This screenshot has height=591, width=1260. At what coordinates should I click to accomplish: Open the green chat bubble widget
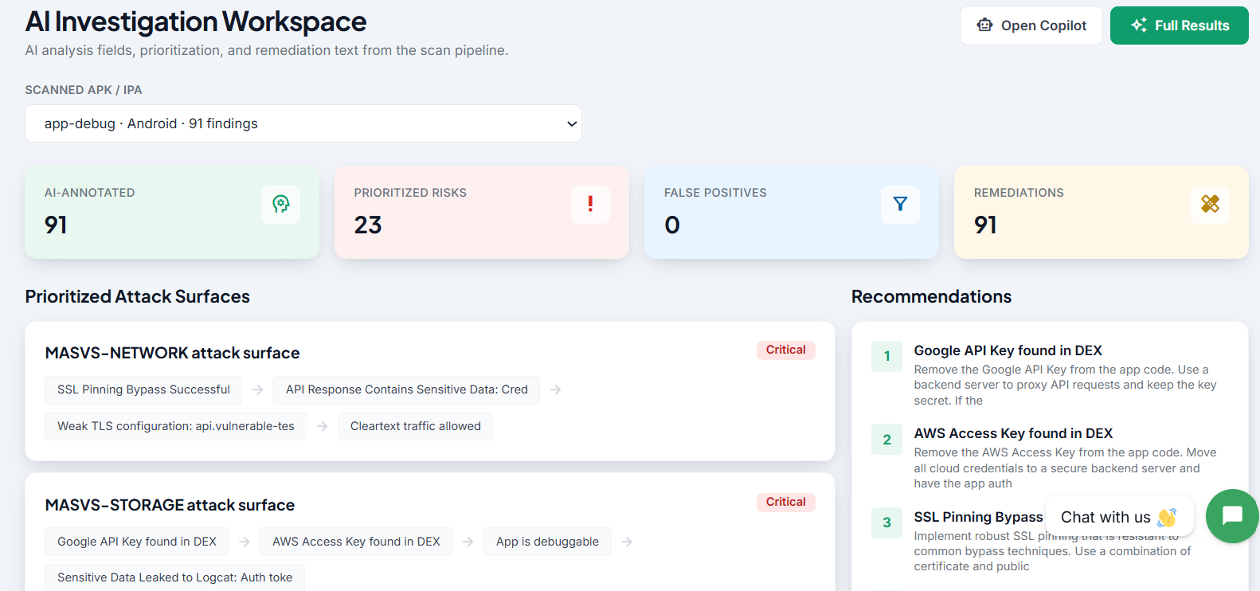(x=1232, y=516)
